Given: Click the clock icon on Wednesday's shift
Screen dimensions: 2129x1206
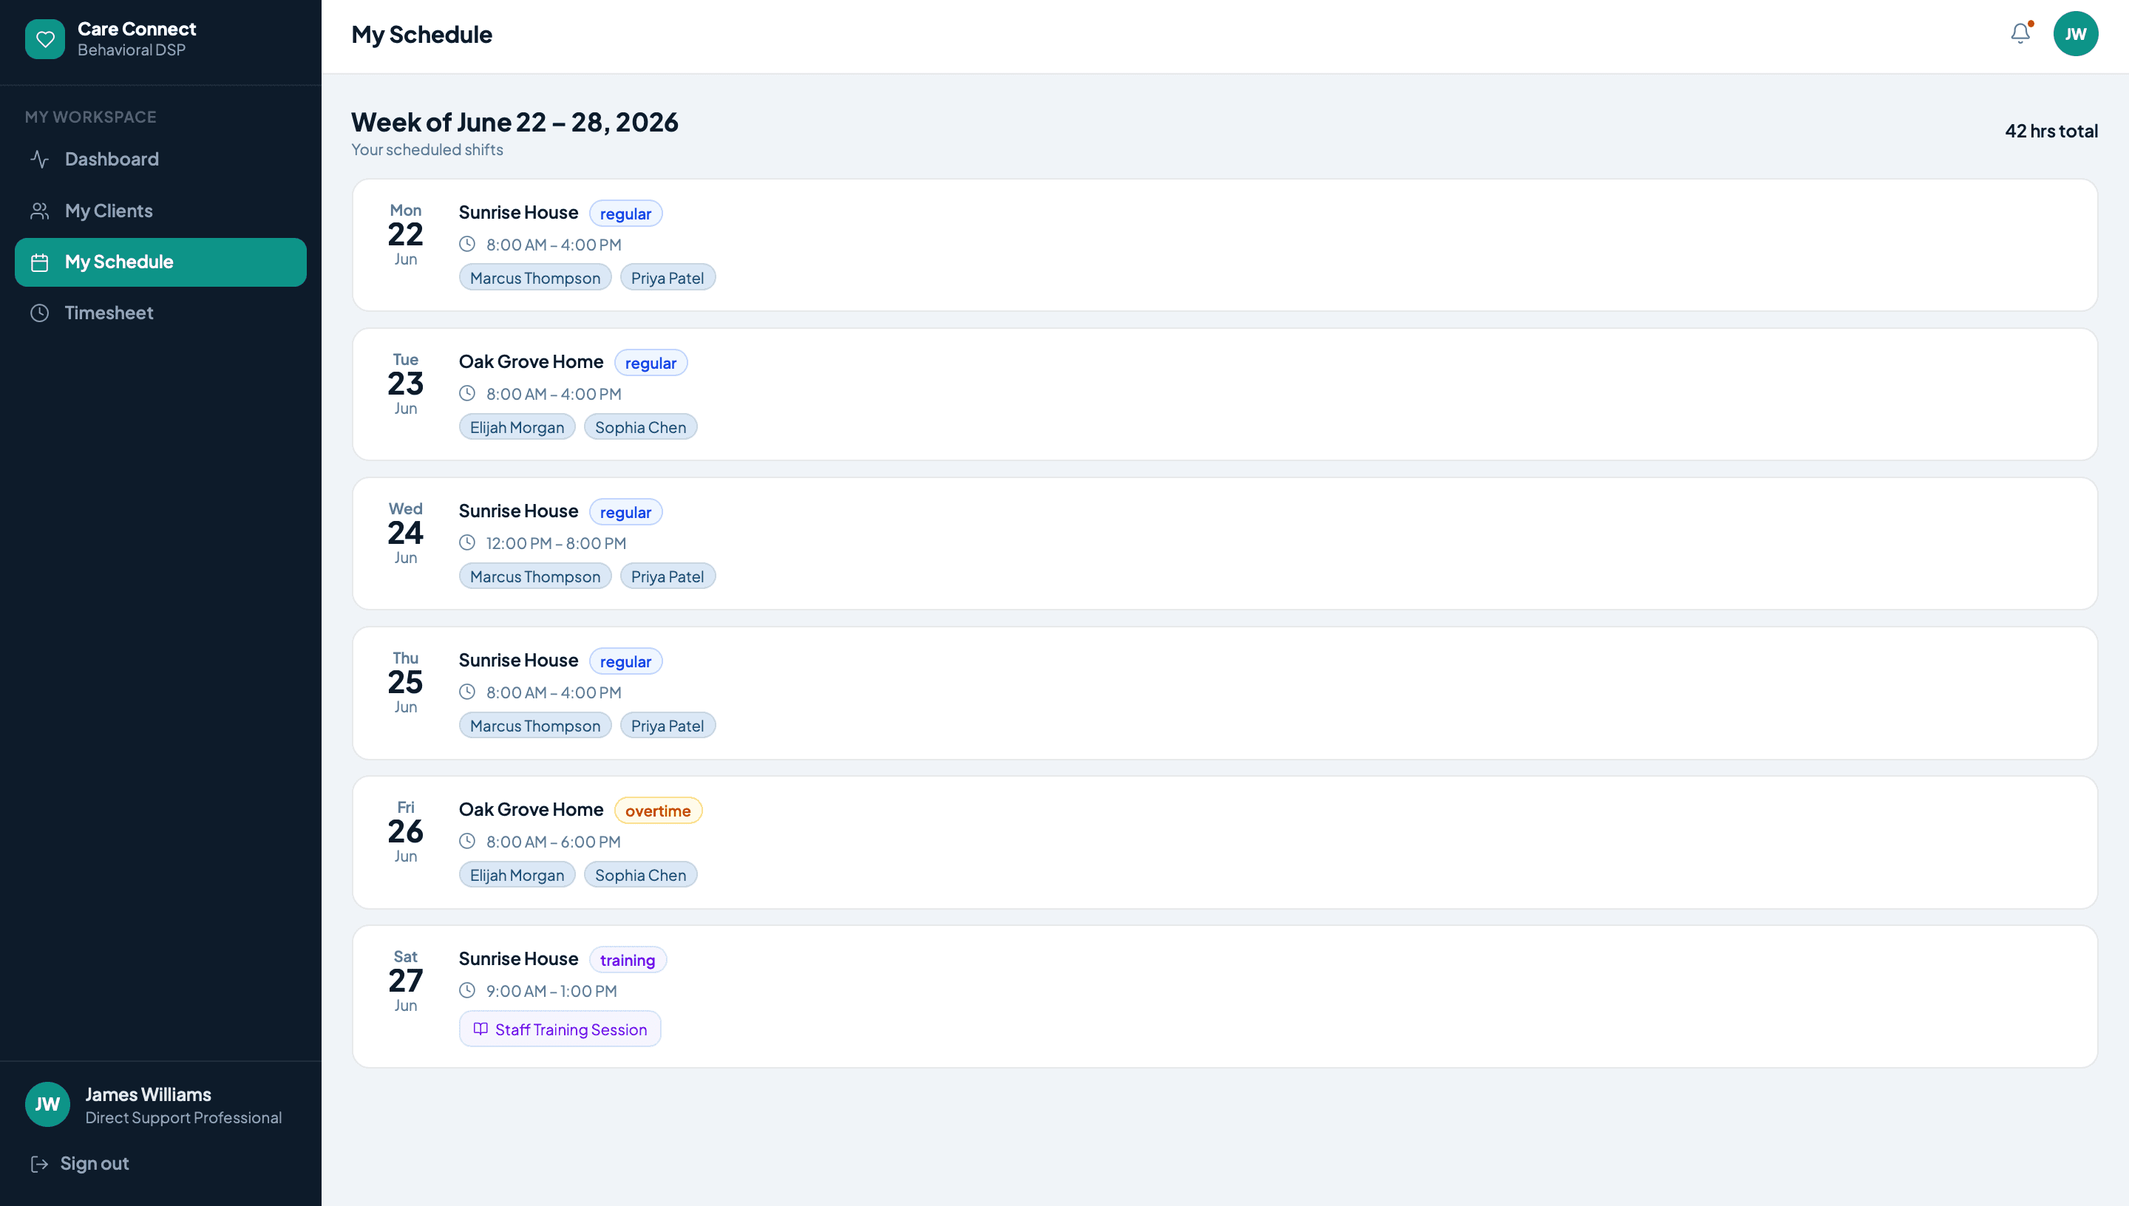Looking at the screenshot, I should coord(467,542).
